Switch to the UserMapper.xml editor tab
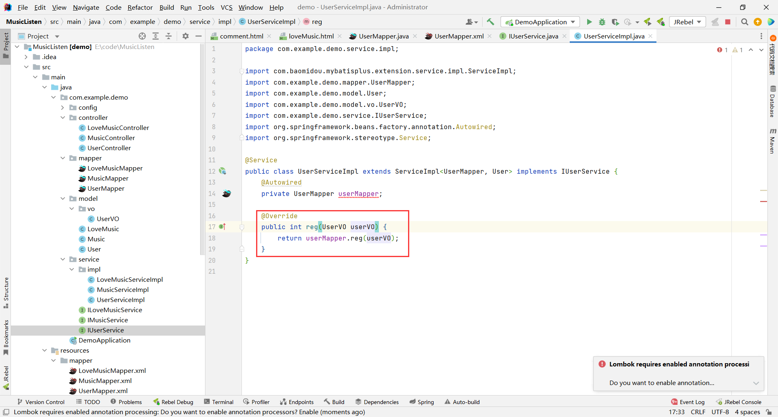This screenshot has width=778, height=417. point(459,36)
